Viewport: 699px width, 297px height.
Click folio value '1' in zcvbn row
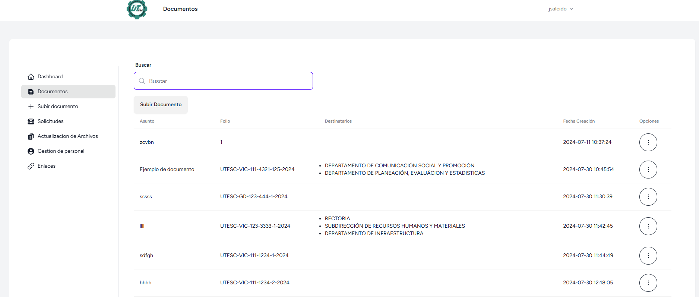(x=221, y=142)
